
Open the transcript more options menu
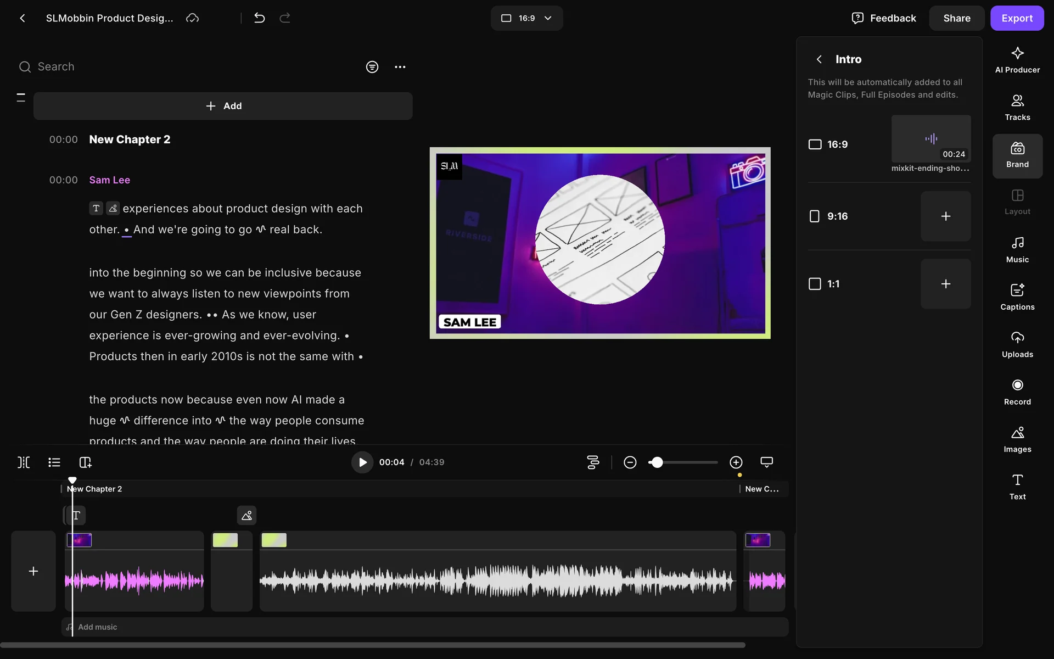400,67
